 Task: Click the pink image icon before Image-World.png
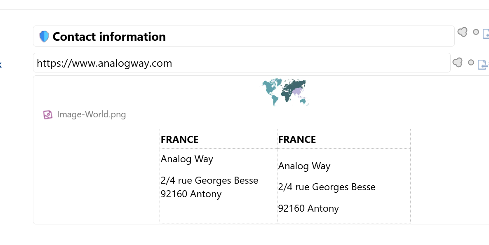[48, 114]
